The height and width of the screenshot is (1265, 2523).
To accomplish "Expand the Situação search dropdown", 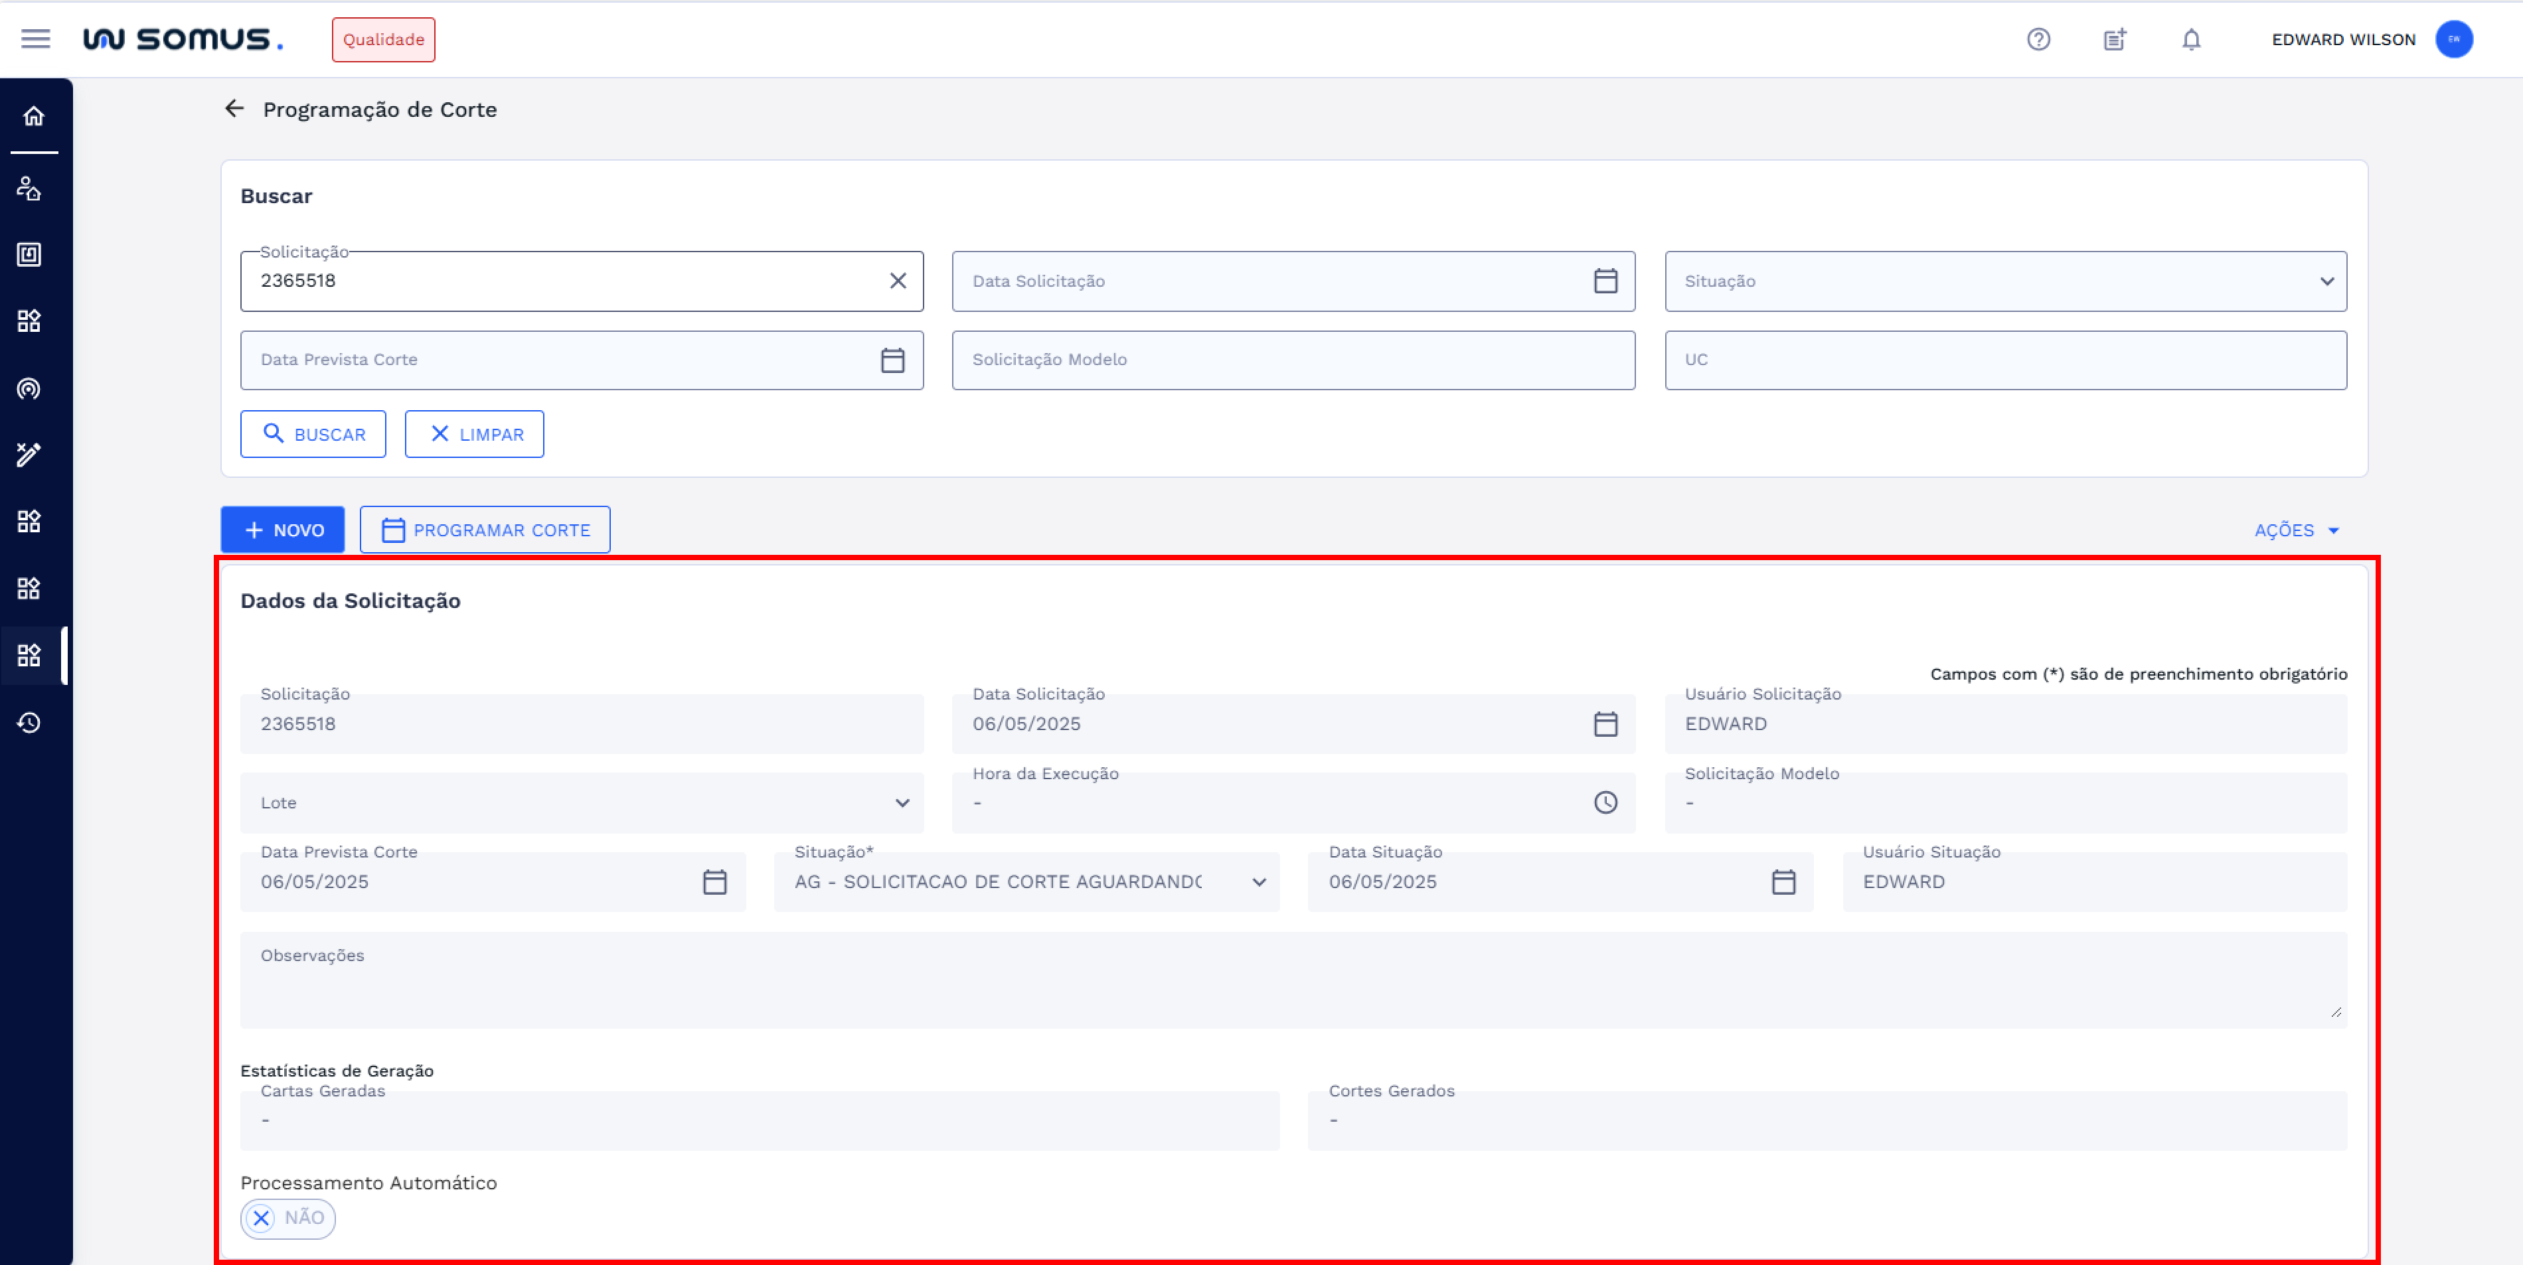I will (2326, 282).
